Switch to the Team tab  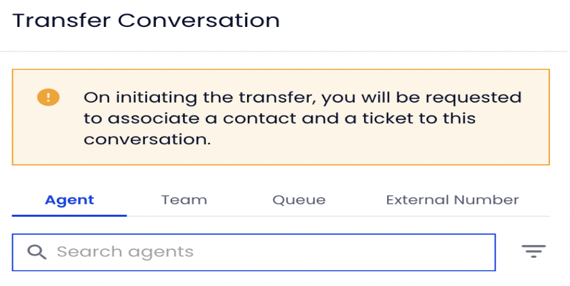pyautogui.click(x=184, y=200)
